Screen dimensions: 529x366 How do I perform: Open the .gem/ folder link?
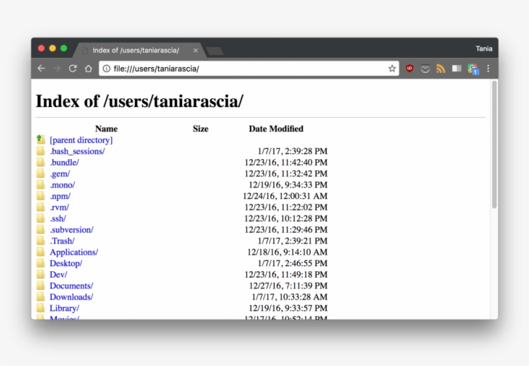pyautogui.click(x=60, y=173)
